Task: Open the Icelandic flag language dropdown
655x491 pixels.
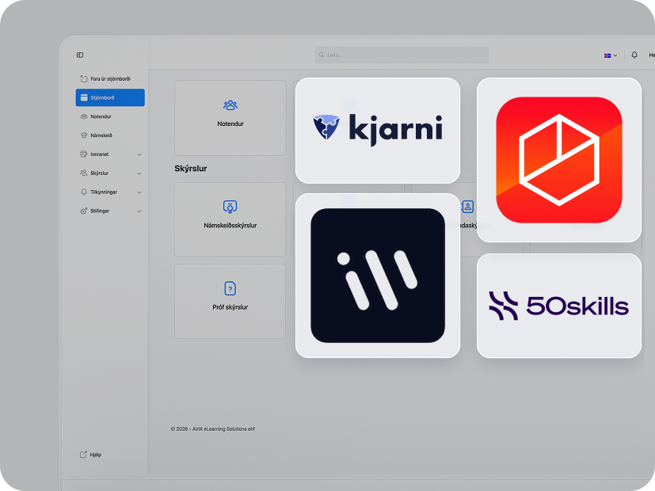Action: (x=610, y=55)
